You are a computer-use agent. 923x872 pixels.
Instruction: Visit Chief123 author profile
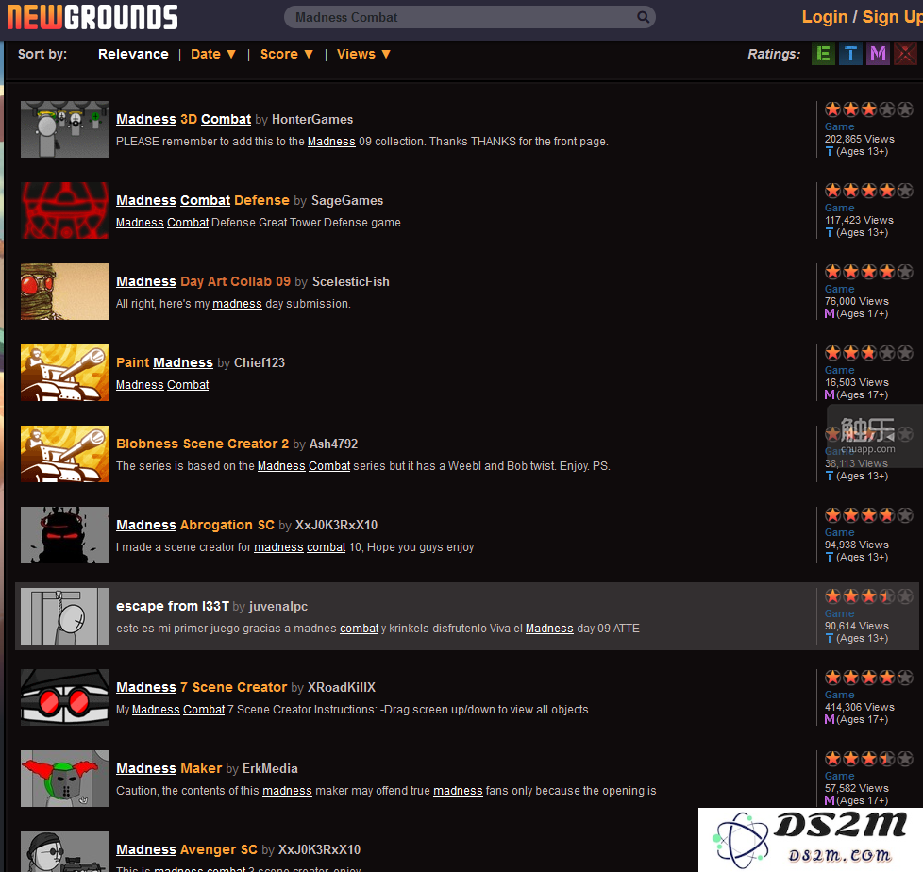260,362
